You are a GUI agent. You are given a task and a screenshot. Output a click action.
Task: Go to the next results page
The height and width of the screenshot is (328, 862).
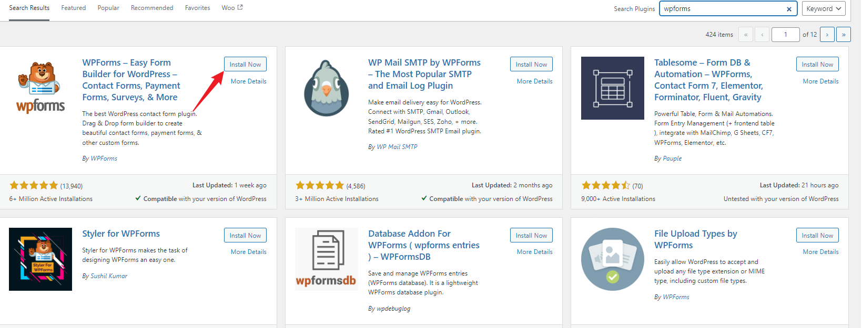[x=827, y=35]
